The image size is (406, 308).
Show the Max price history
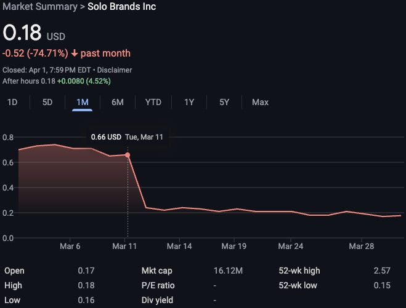click(260, 102)
